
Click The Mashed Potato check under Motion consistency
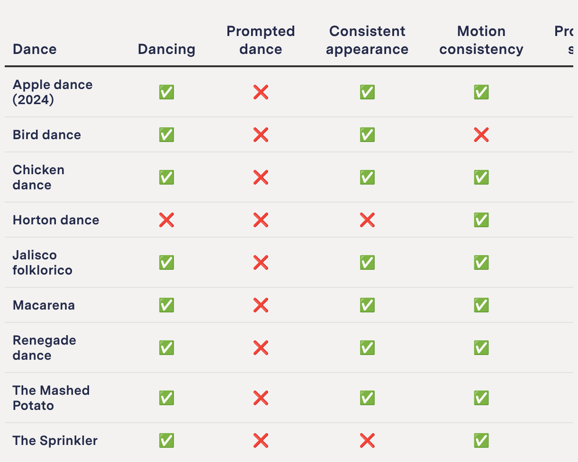tap(481, 398)
